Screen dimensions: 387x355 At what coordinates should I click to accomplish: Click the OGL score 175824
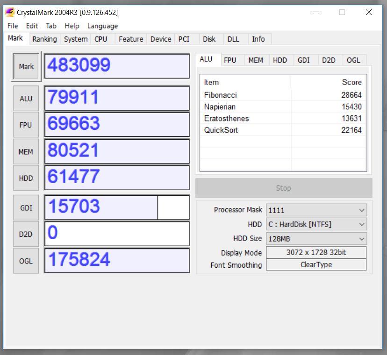click(117, 261)
